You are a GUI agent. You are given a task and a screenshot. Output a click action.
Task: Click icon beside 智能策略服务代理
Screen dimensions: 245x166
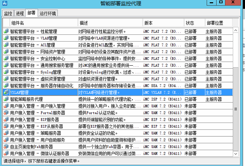coord(6,99)
